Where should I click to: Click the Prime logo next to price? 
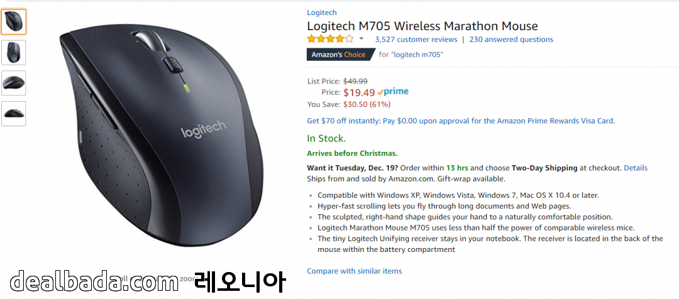[x=393, y=92]
